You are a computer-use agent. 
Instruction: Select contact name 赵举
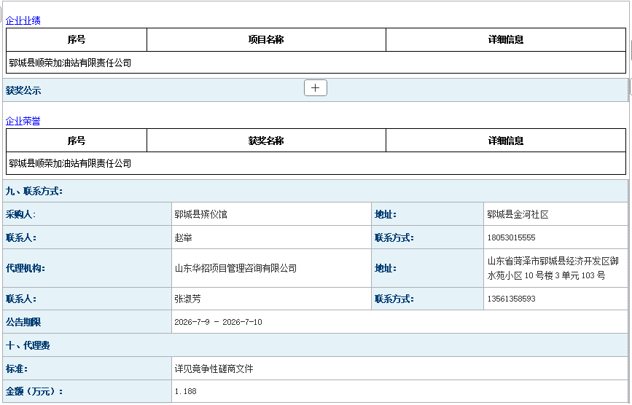(x=184, y=238)
